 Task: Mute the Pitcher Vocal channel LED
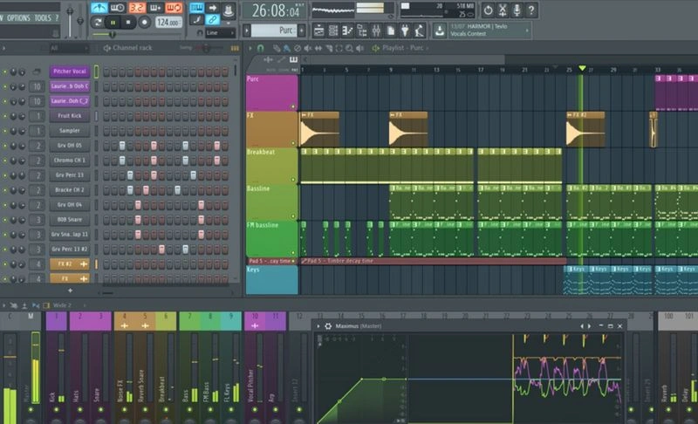(x=5, y=72)
